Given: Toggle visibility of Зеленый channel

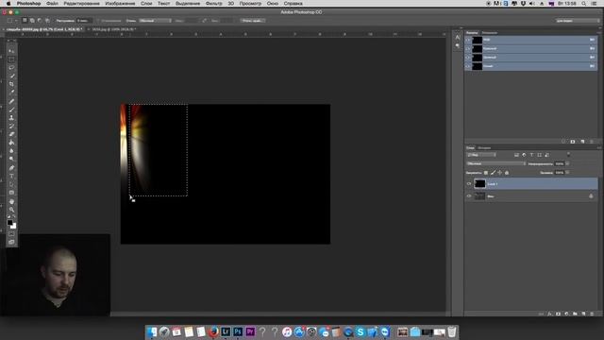Looking at the screenshot, I should (x=468, y=58).
